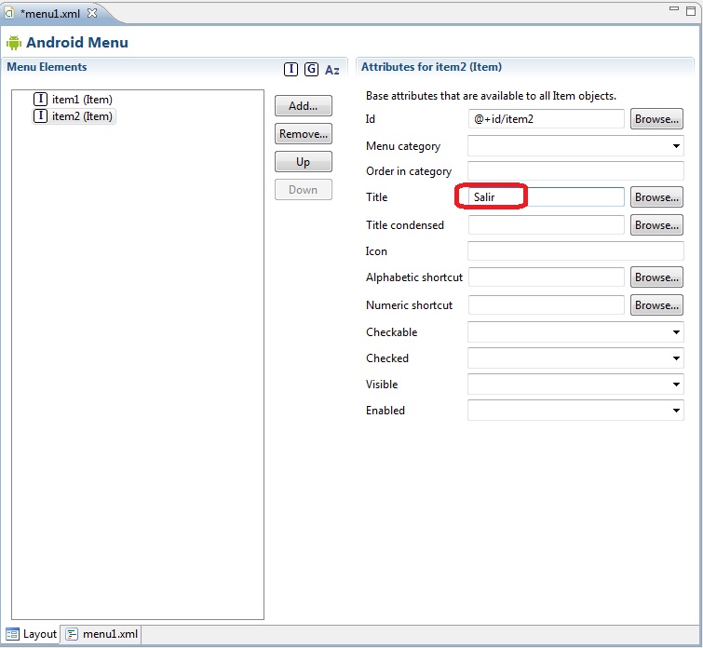Click the Alphabetic shortcut field
This screenshot has width=703, height=648.
point(546,277)
